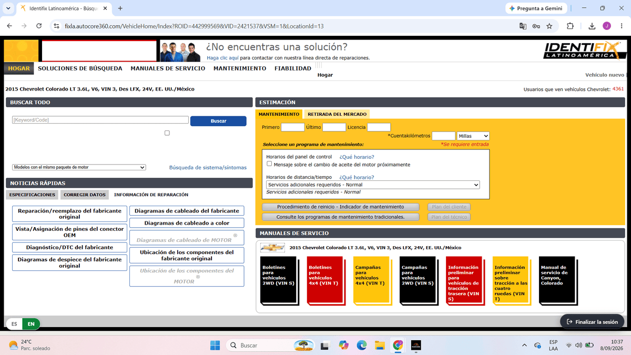Image resolution: width=631 pixels, height=355 pixels.
Task: Open Chrome tab search dropdown arrow
Action: click(8, 8)
